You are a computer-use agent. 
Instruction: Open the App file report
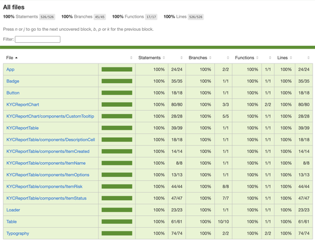tap(10, 69)
